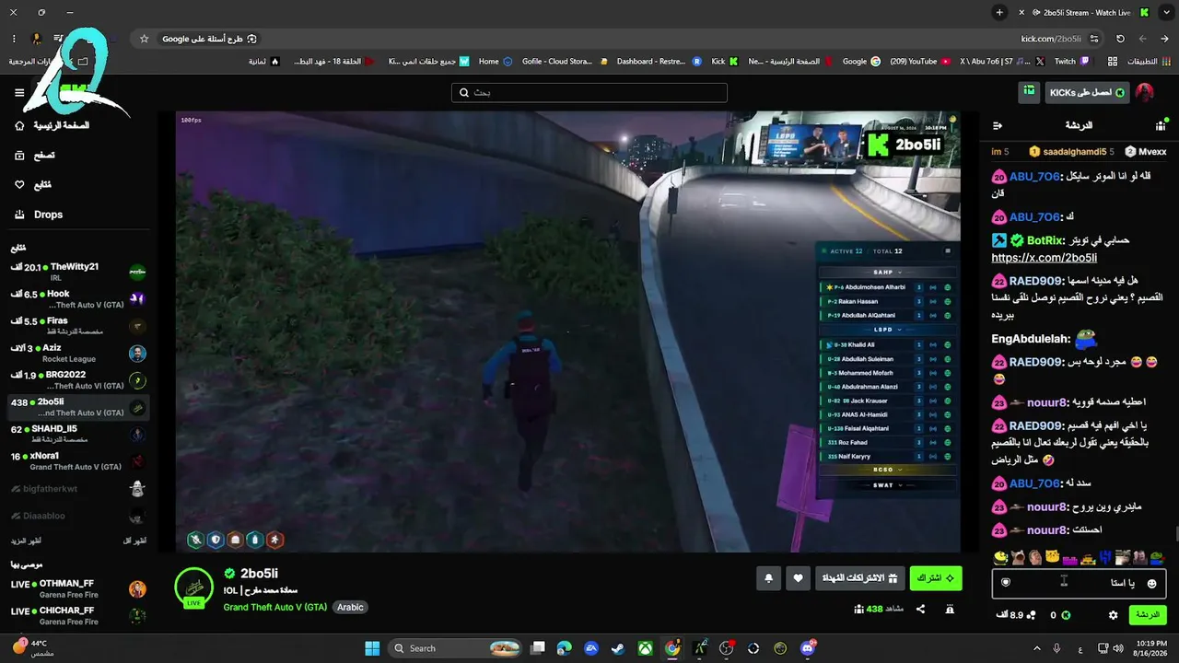Open BRG2022 channel in sidebar
1179x663 pixels.
[x=78, y=380]
